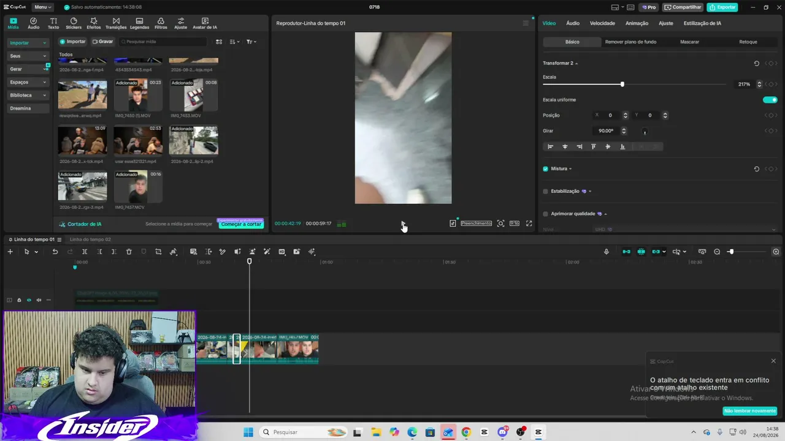Click the microphone voice-over record icon
Image resolution: width=785 pixels, height=441 pixels.
click(x=607, y=252)
